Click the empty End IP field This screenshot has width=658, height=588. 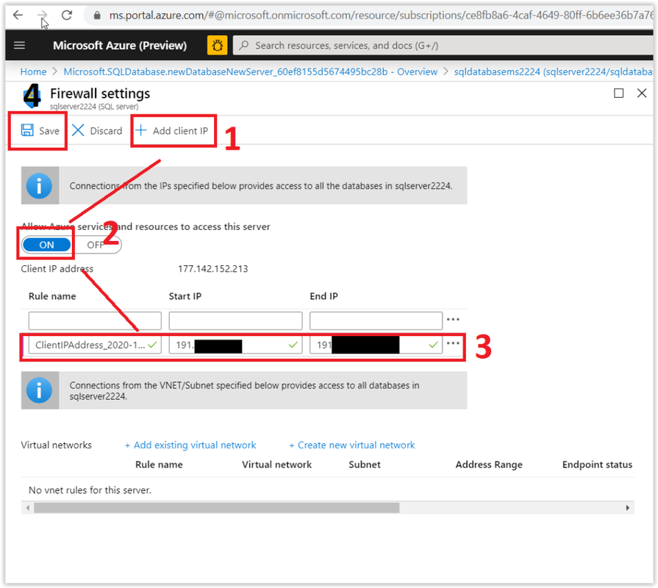(376, 320)
